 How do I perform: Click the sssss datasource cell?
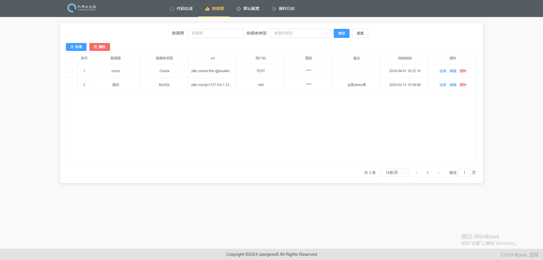coord(116,71)
